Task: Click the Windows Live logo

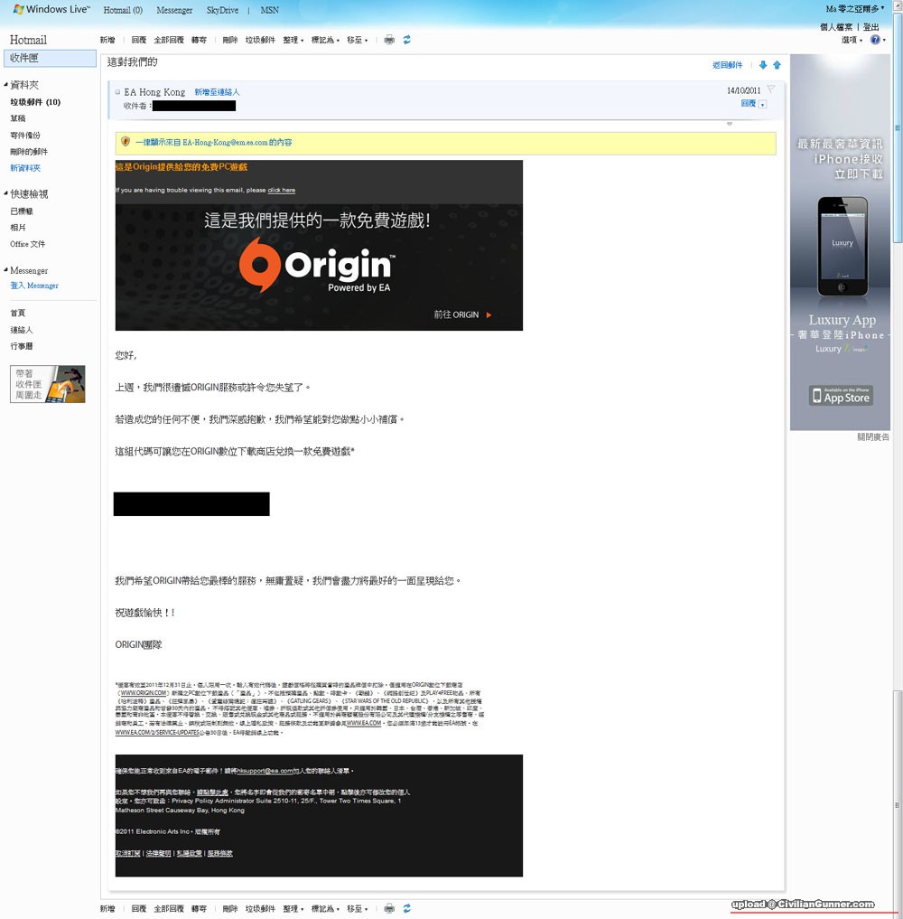Action: coord(50,10)
